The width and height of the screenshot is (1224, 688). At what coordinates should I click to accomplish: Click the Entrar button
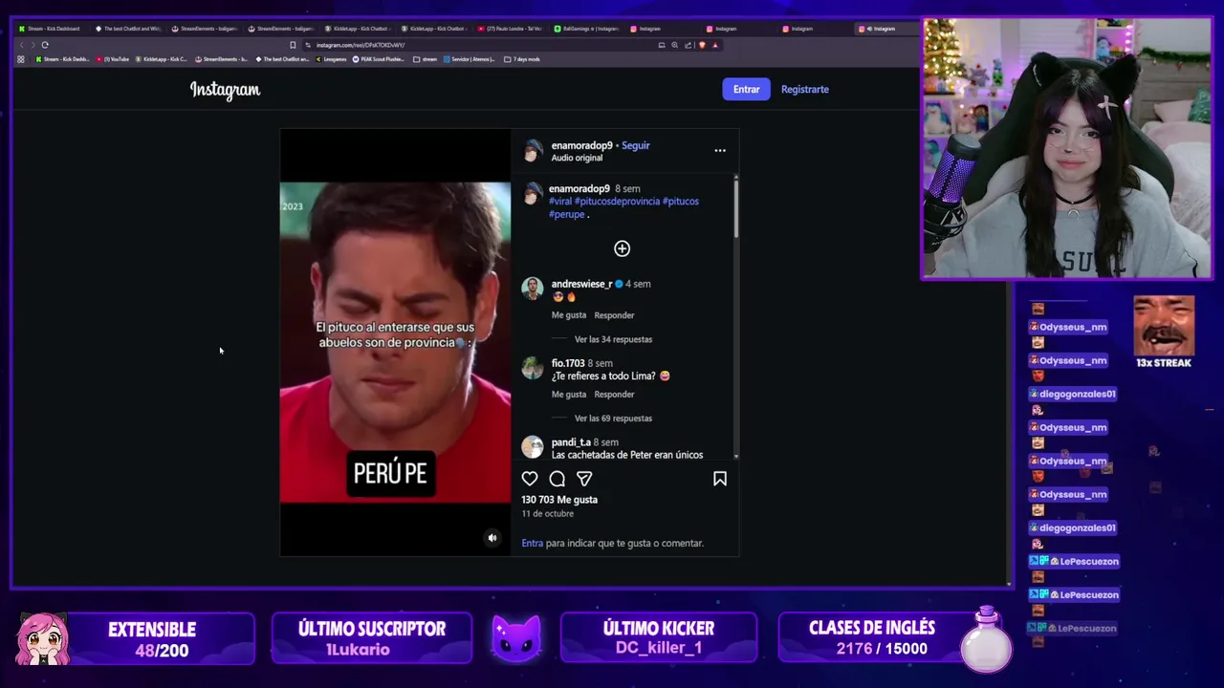click(x=746, y=89)
